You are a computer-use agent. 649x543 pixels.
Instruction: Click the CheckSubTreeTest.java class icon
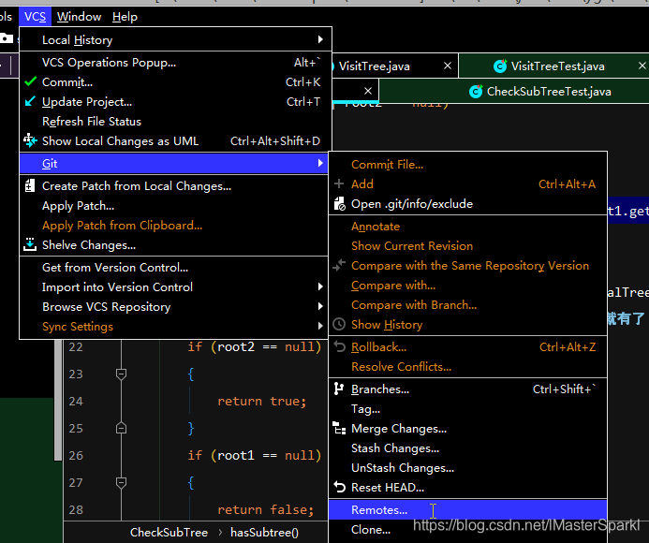point(476,91)
